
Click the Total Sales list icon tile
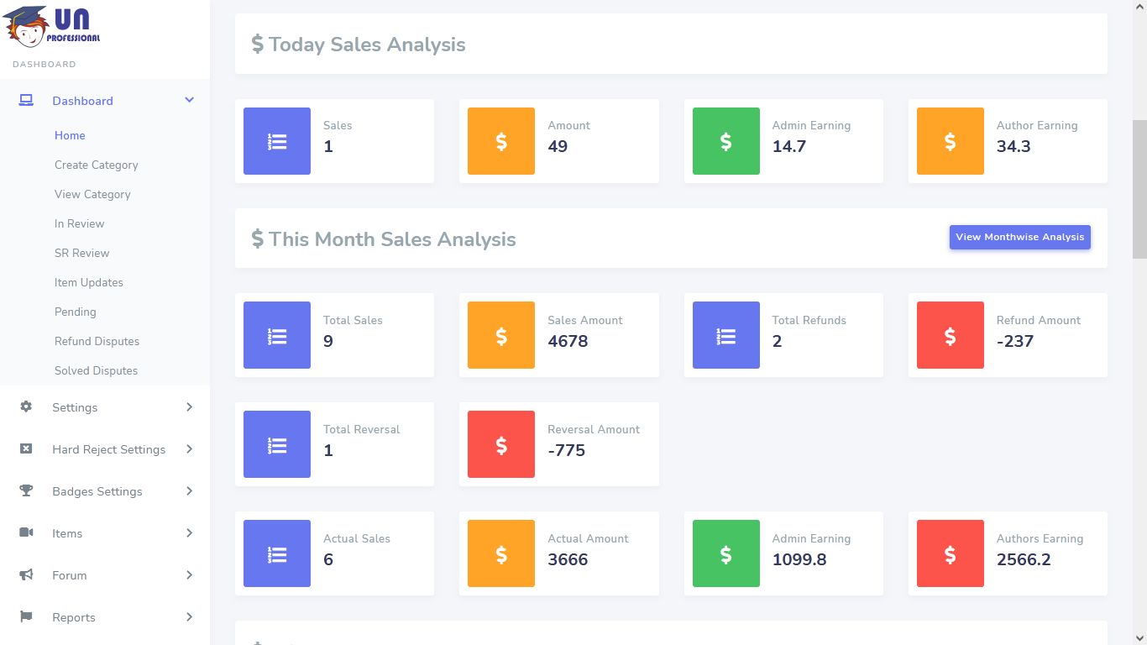(277, 335)
